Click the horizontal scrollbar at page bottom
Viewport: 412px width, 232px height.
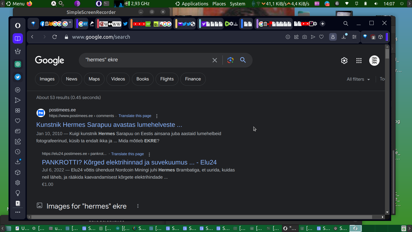pyautogui.click(x=202, y=217)
